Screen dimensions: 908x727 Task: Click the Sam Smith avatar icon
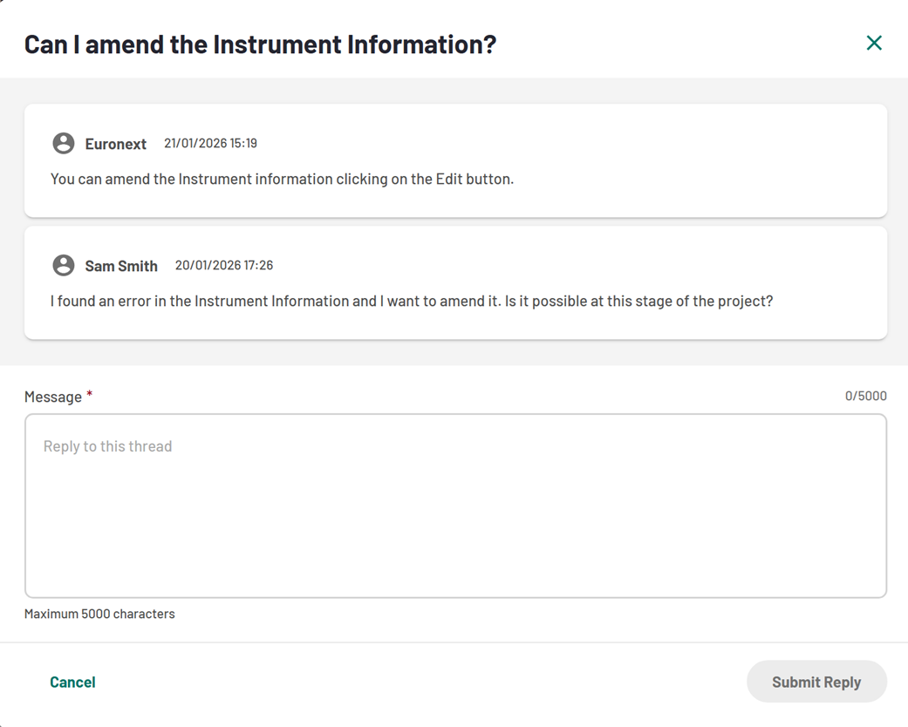coord(64,265)
